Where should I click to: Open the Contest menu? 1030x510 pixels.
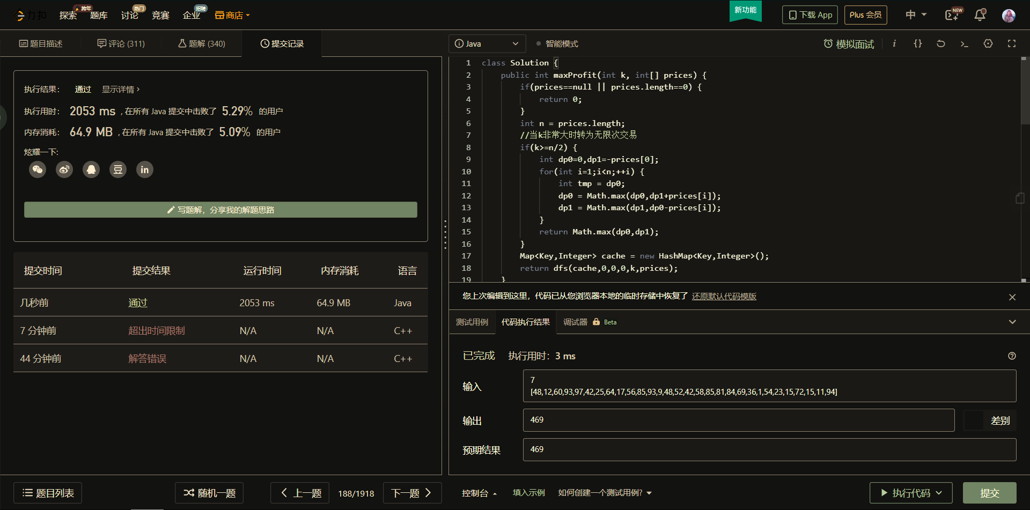[x=160, y=16]
